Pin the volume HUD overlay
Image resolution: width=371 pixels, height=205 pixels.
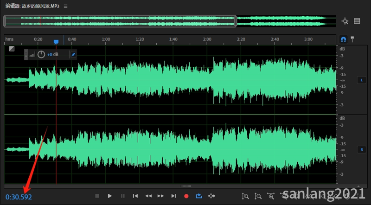(73, 55)
